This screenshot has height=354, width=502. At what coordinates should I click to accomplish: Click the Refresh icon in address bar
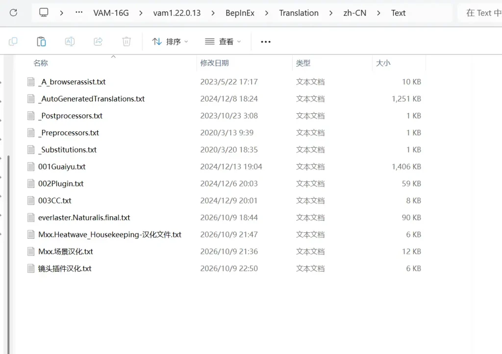(x=13, y=13)
